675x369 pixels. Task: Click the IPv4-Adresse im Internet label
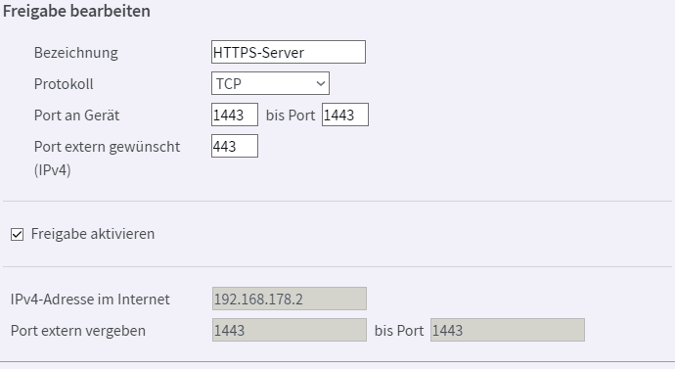click(x=90, y=300)
